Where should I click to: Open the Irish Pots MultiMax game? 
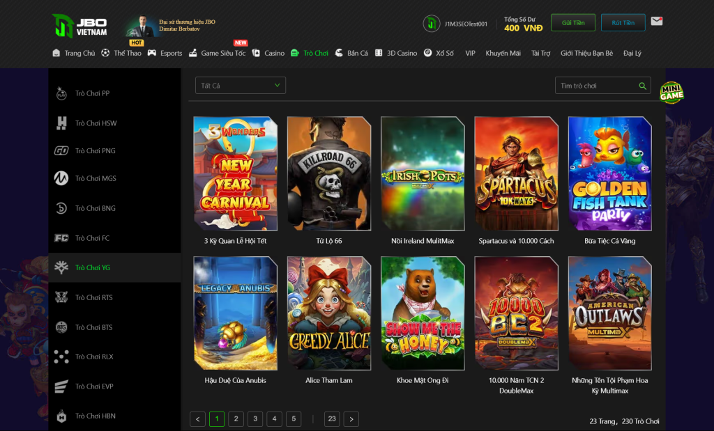coord(423,173)
